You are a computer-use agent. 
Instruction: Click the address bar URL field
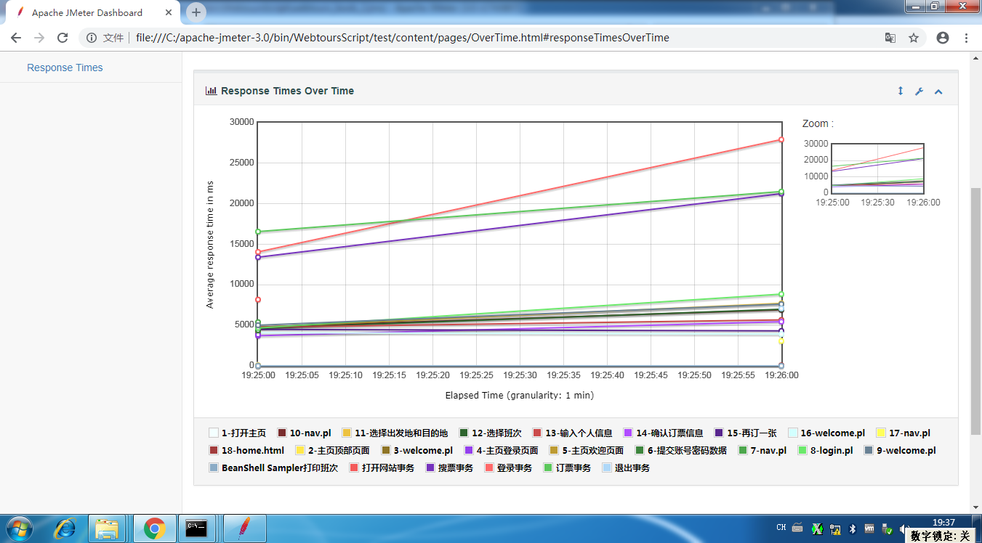[x=502, y=38]
